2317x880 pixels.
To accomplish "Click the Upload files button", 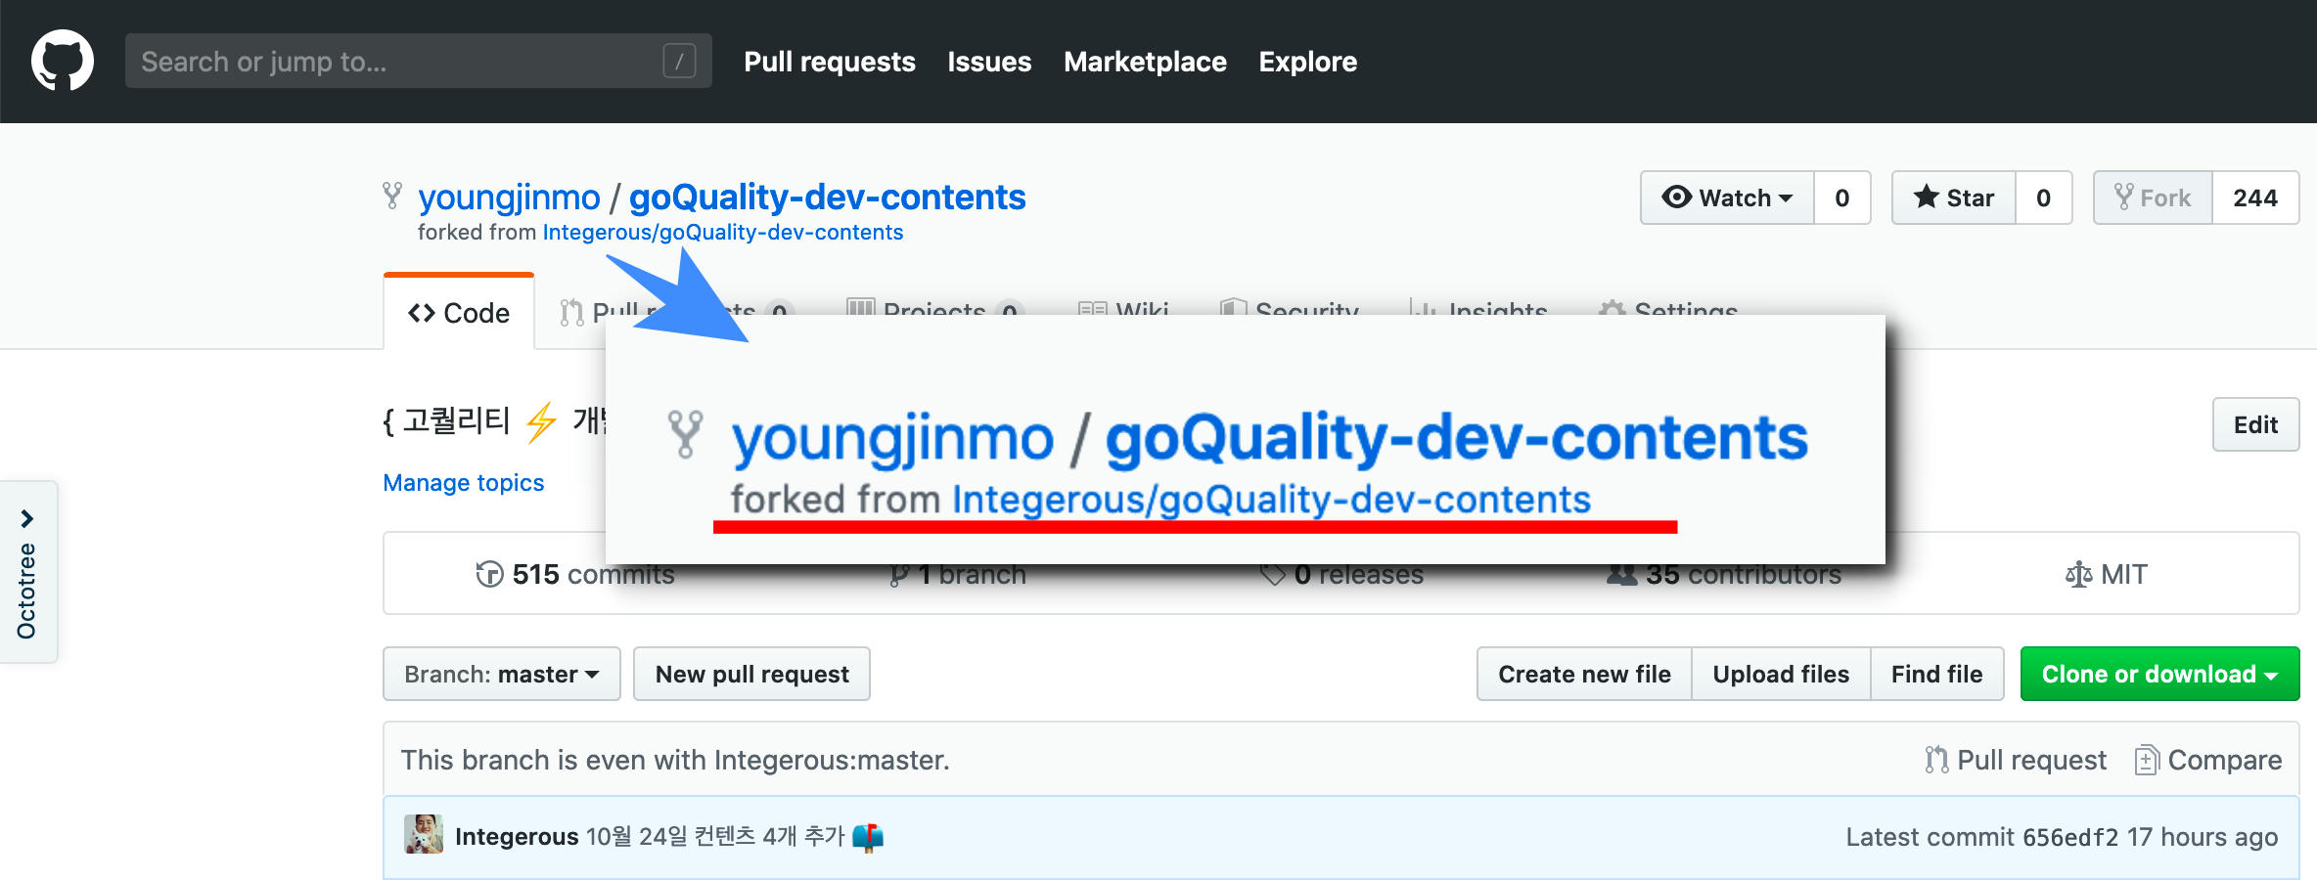I will point(1781,674).
